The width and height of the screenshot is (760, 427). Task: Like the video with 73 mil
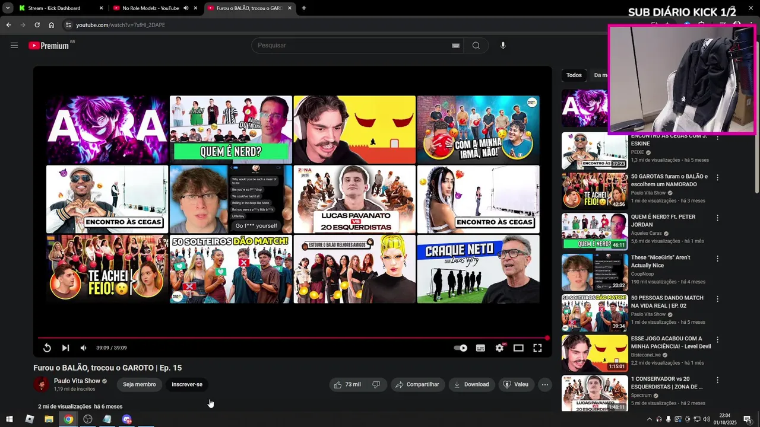(x=347, y=384)
